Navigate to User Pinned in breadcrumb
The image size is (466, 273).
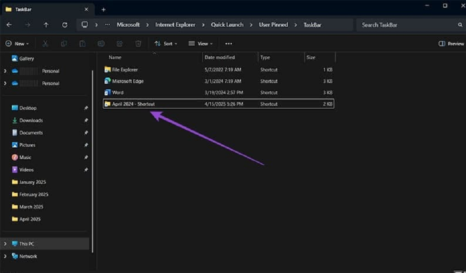pos(274,25)
